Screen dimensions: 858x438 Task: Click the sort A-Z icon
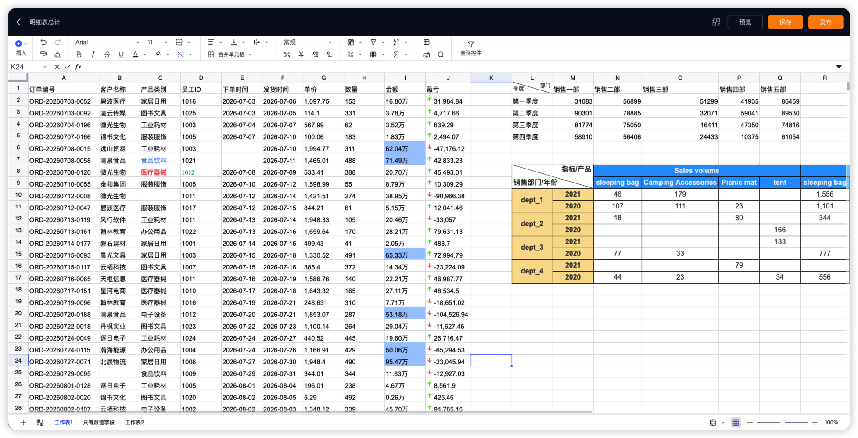pyautogui.click(x=396, y=43)
